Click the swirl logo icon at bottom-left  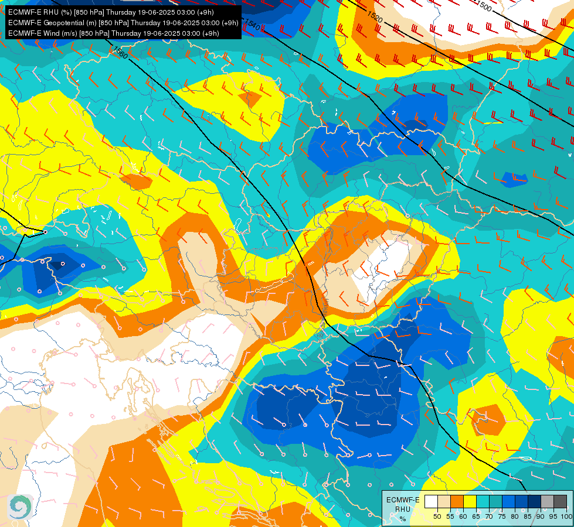(20, 507)
